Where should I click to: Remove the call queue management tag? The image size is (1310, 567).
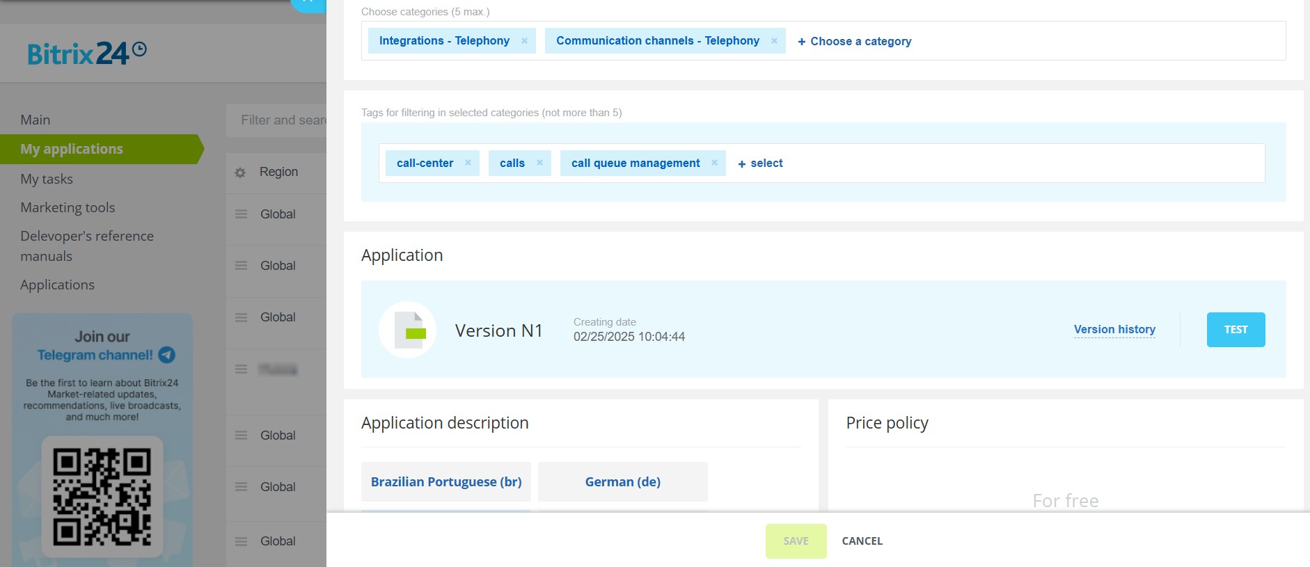click(x=714, y=163)
